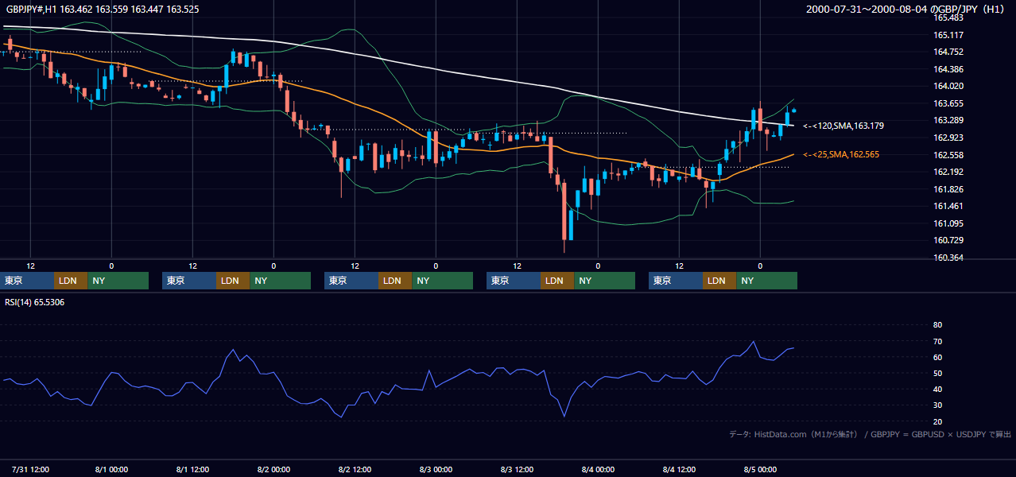Screen dimensions: 1016x477
Task: Click RSI scale value 60
Action: click(x=938, y=357)
